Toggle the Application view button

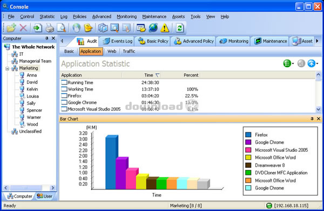91,51
